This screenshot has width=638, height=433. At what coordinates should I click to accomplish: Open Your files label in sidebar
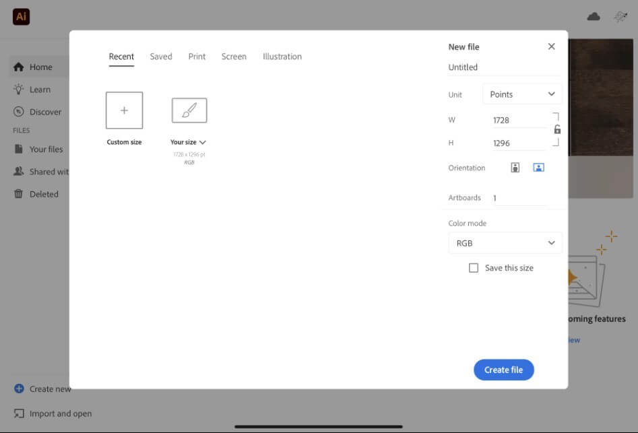[46, 149]
